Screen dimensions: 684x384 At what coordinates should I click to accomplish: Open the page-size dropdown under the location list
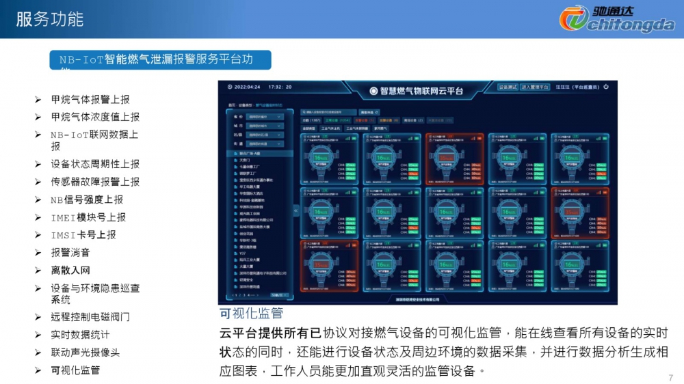coord(279,295)
